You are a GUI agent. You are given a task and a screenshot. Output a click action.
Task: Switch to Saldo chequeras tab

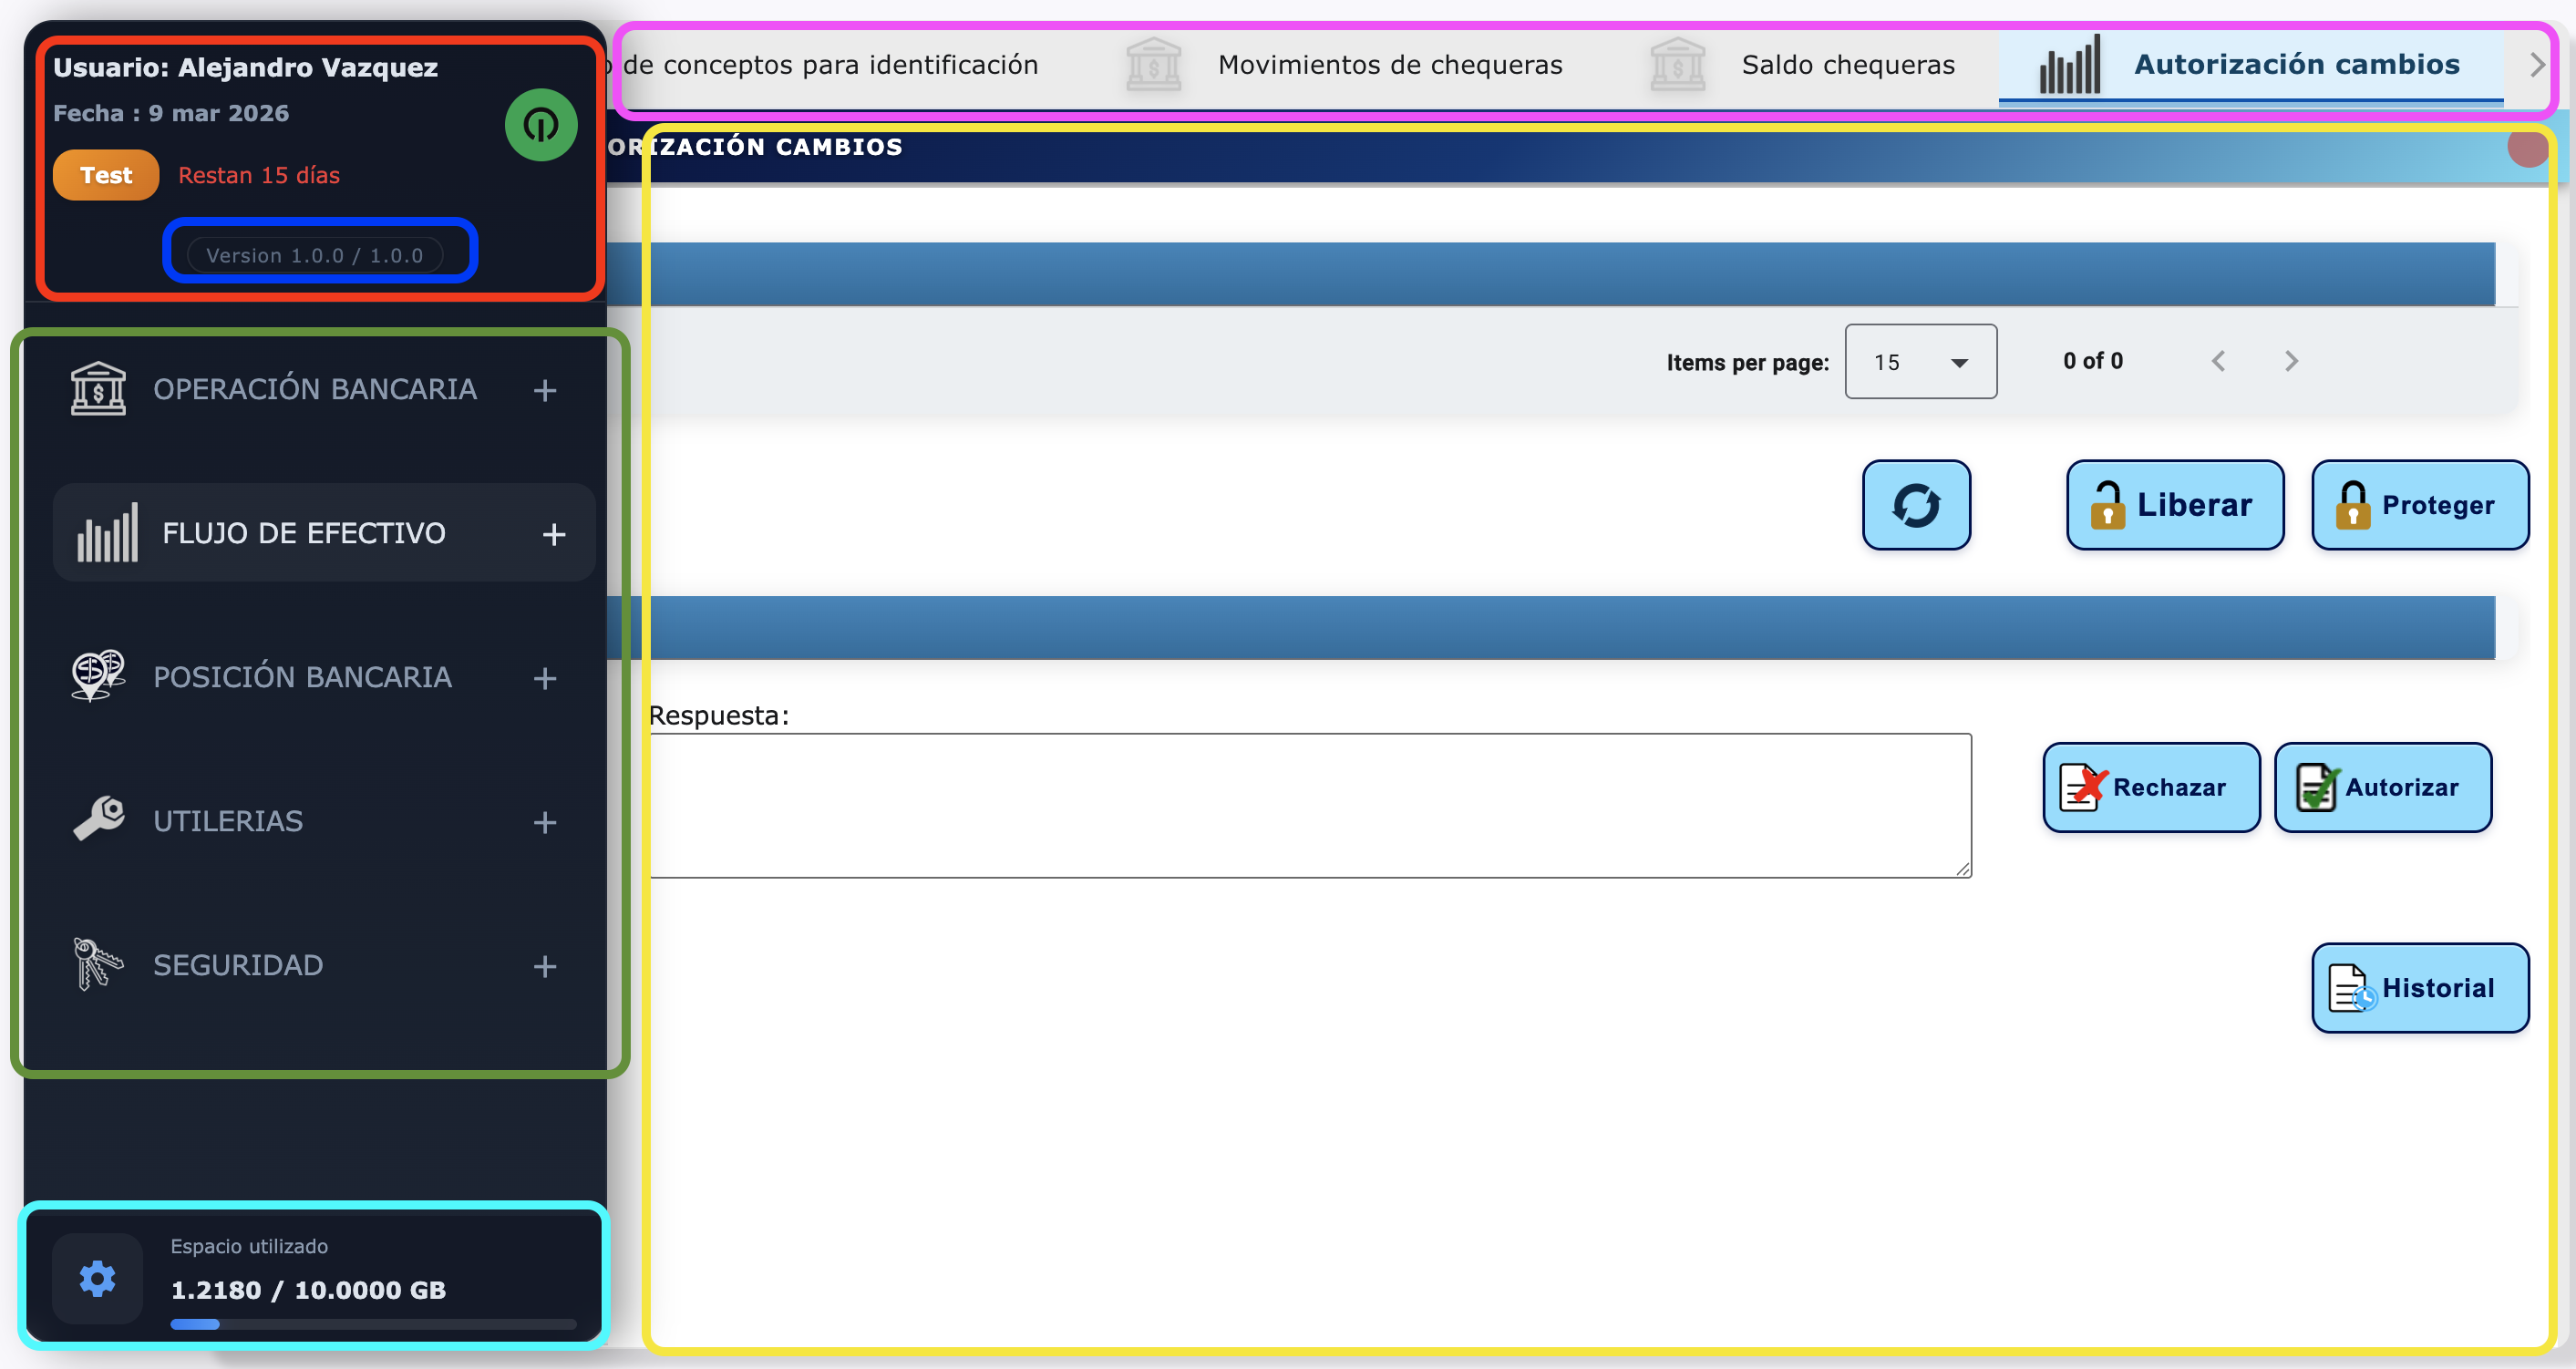[x=1847, y=65]
